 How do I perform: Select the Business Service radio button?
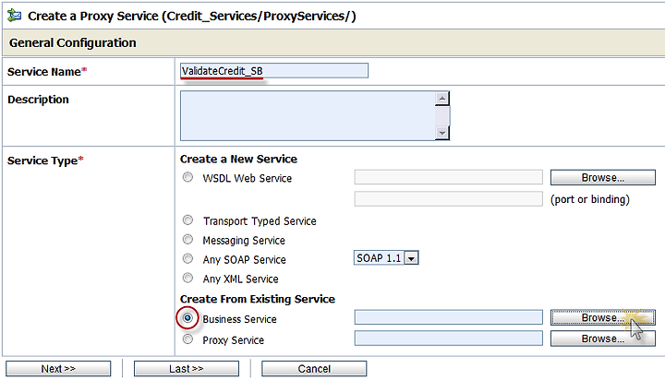[187, 317]
